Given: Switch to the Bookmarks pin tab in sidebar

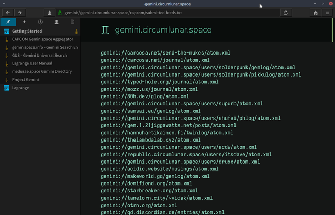Looking at the screenshot, I should [x=8, y=22].
